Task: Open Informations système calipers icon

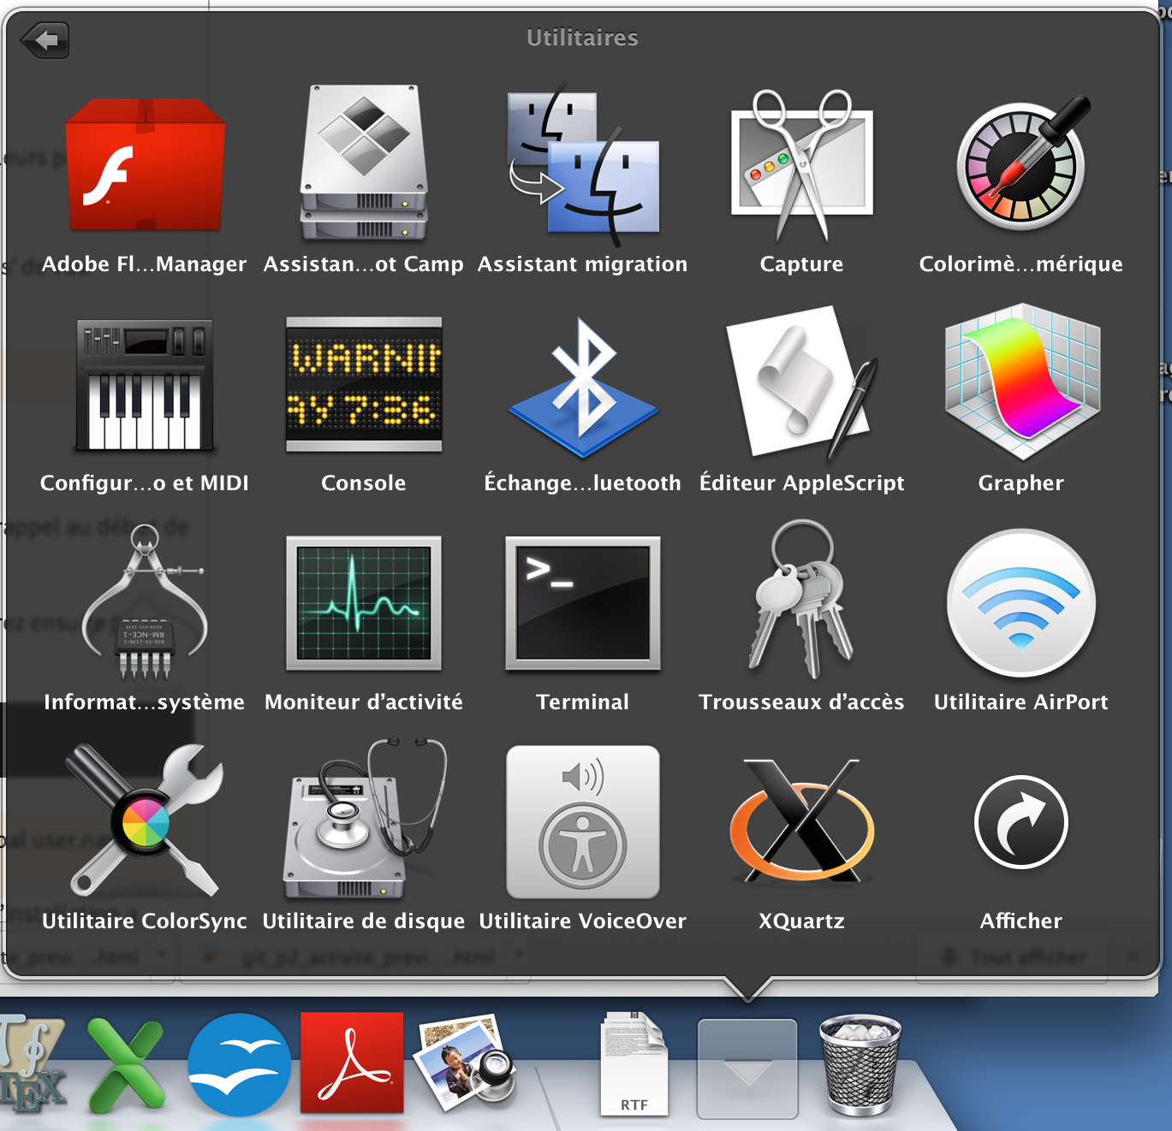Action: [x=145, y=602]
